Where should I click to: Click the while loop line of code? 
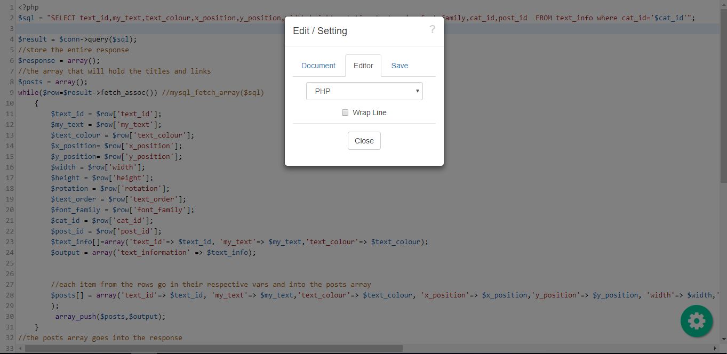[x=107, y=92]
